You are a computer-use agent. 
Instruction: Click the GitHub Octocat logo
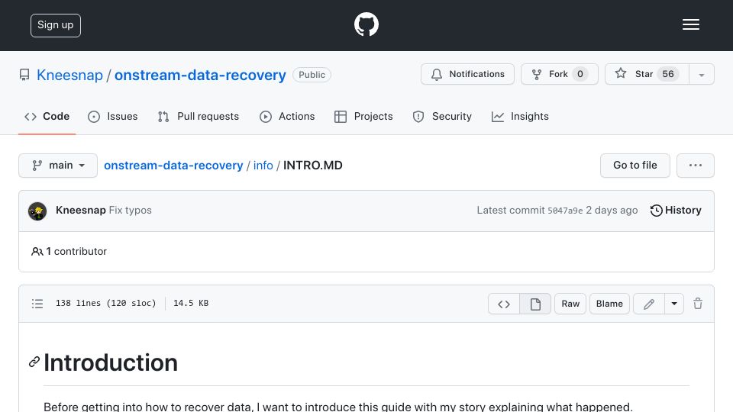pyautogui.click(x=366, y=24)
